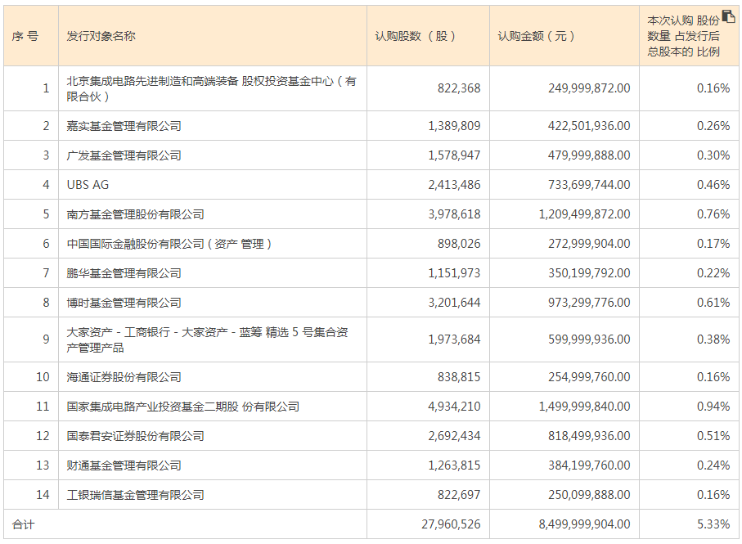The width and height of the screenshot is (742, 544).
Task: Click share count 1,973,684
Action: (x=454, y=339)
